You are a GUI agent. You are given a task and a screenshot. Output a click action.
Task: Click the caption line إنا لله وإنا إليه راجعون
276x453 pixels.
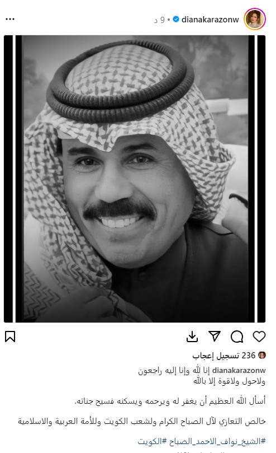coord(174,371)
